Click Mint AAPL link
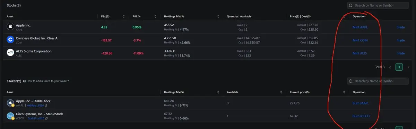This screenshot has height=129, width=416. pos(360,27)
